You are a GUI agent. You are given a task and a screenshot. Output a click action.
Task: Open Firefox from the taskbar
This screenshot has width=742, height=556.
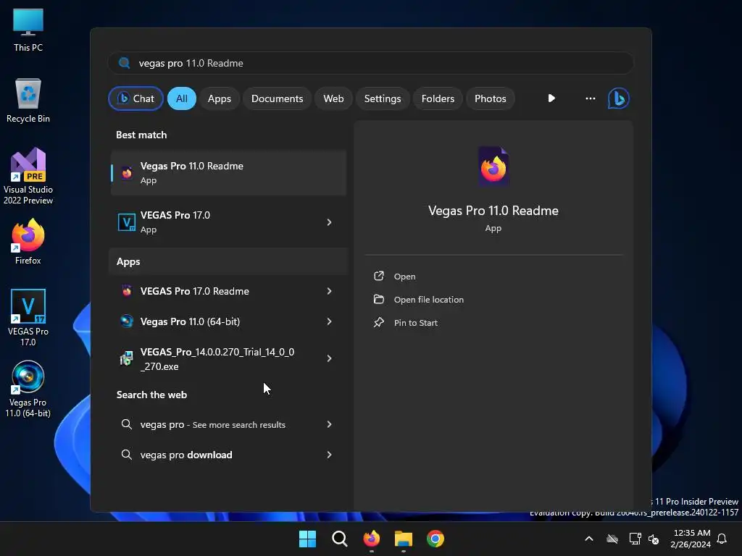(372, 539)
